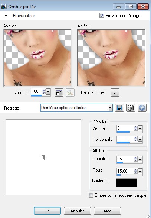Click the shadow offset crosshair handle

(x=44, y=157)
